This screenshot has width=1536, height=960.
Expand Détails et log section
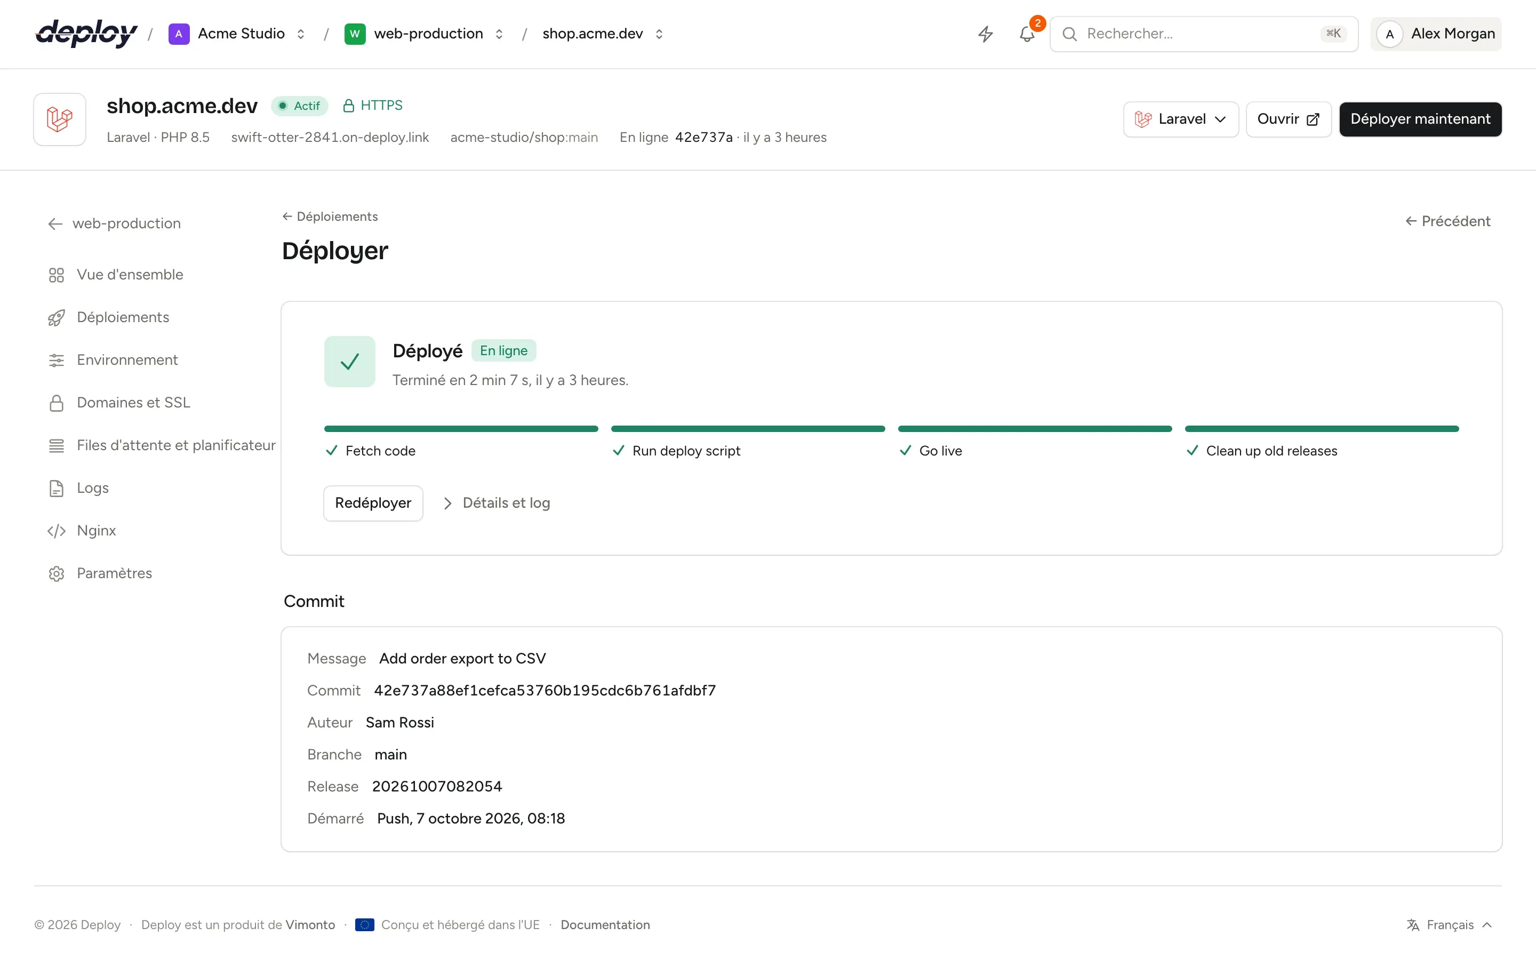497,503
